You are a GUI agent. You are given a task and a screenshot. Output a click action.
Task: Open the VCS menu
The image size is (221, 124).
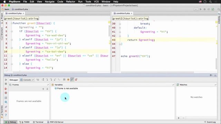coord(96,2)
